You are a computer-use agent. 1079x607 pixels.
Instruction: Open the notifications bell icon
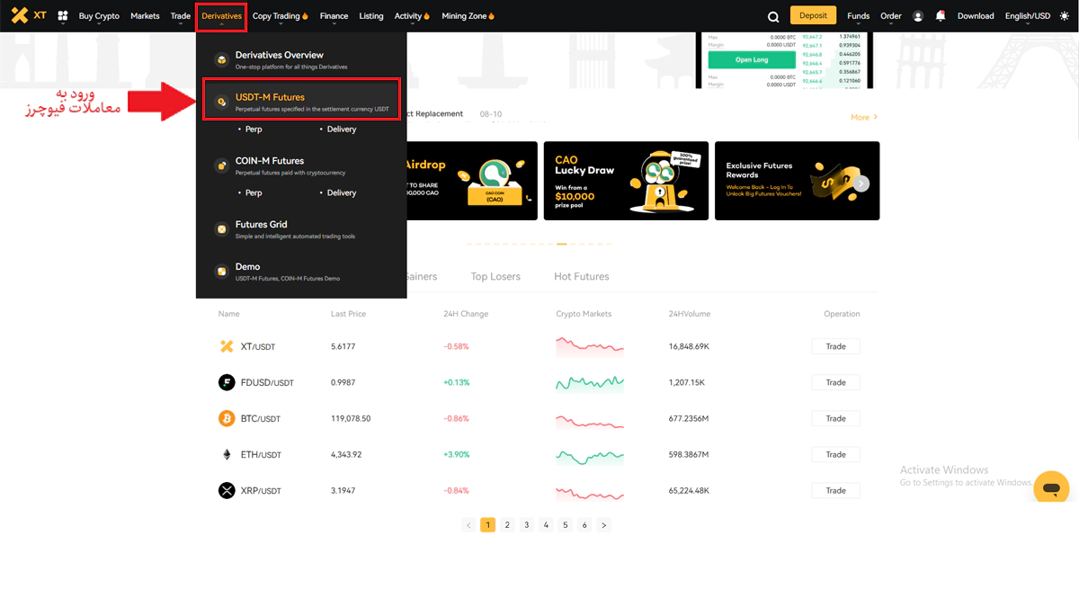(941, 16)
